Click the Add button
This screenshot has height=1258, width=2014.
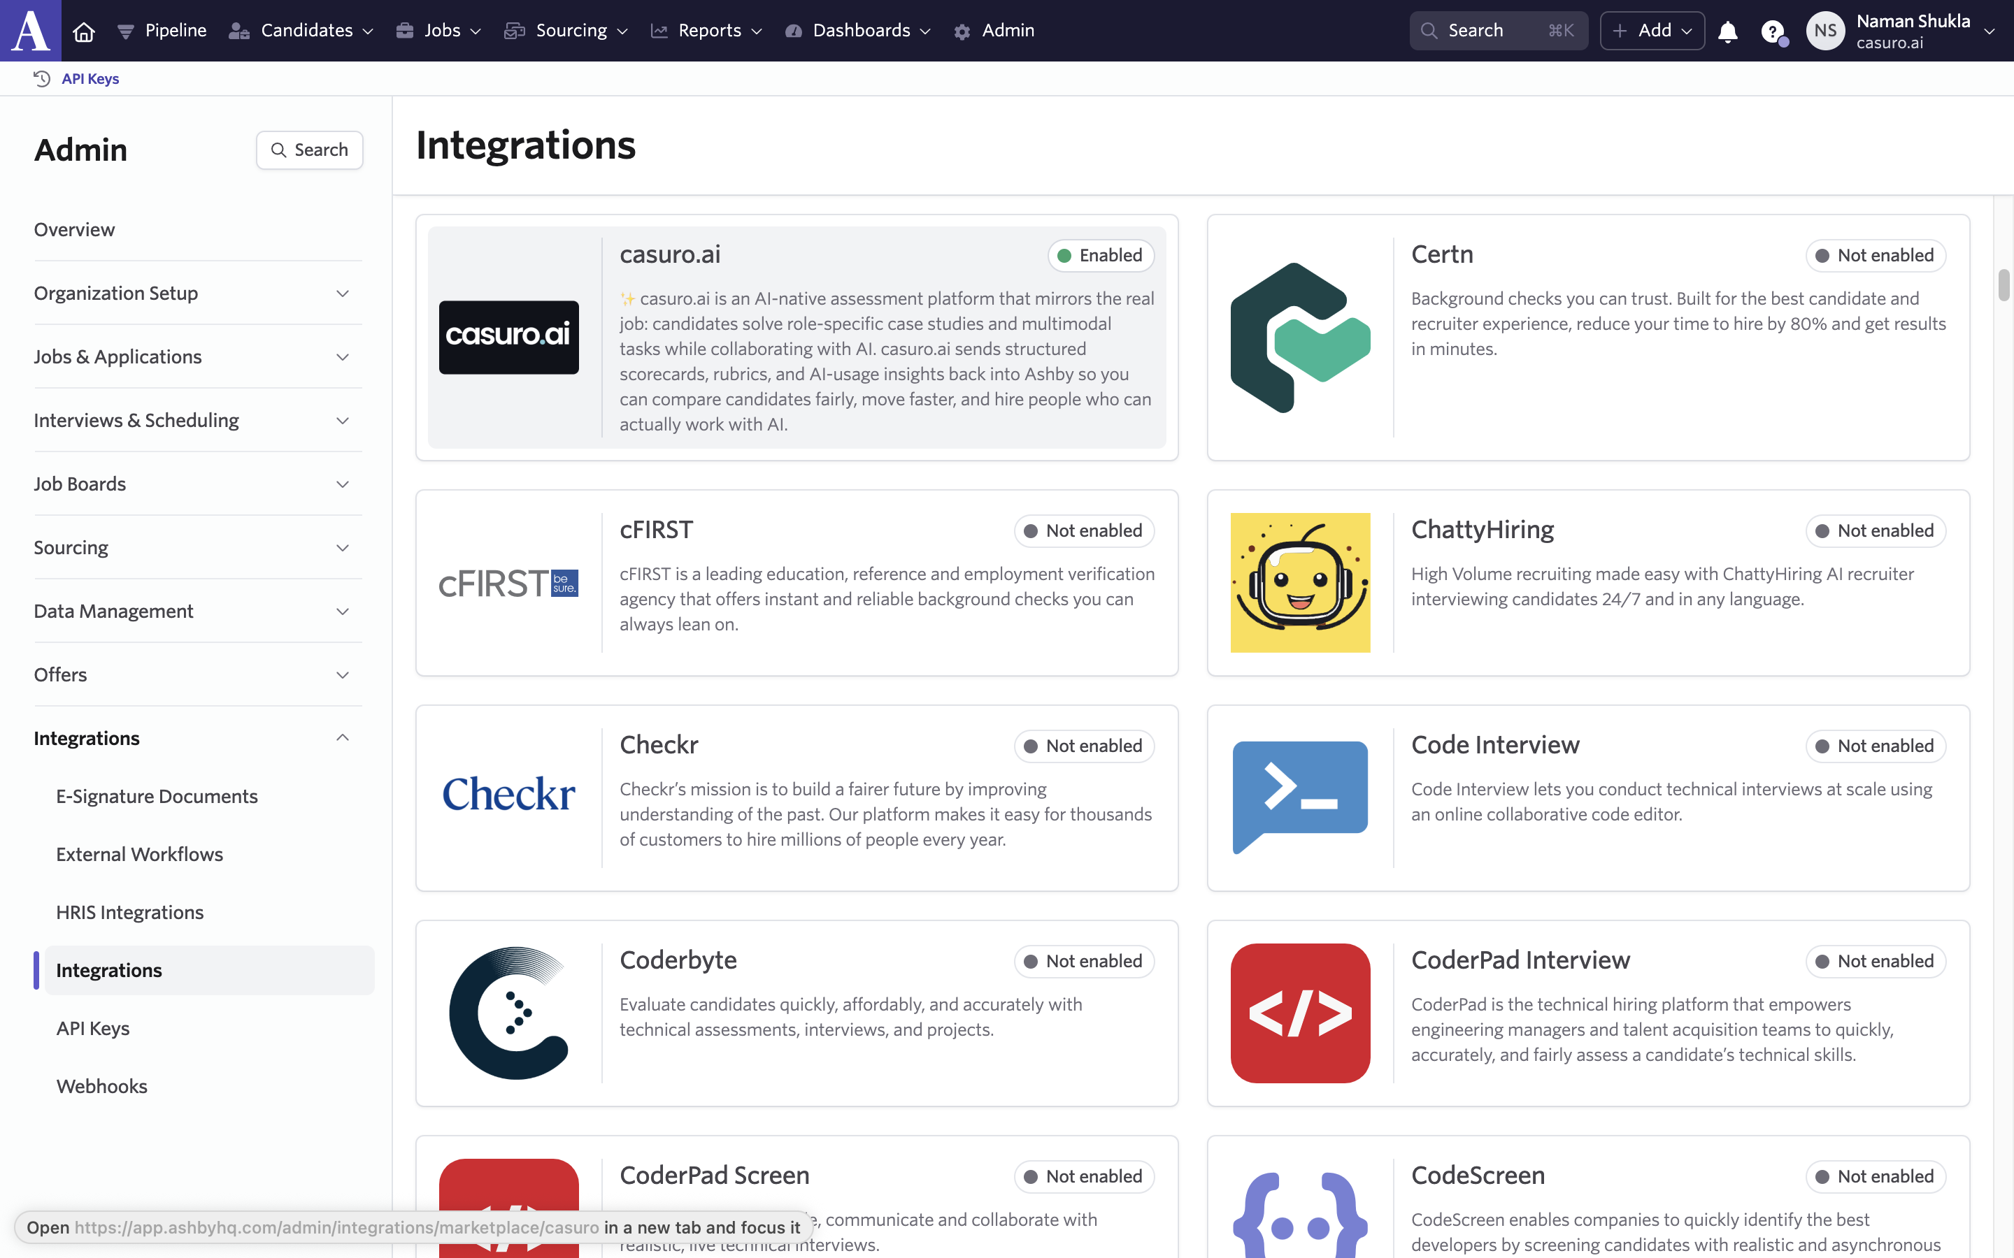(x=1651, y=30)
